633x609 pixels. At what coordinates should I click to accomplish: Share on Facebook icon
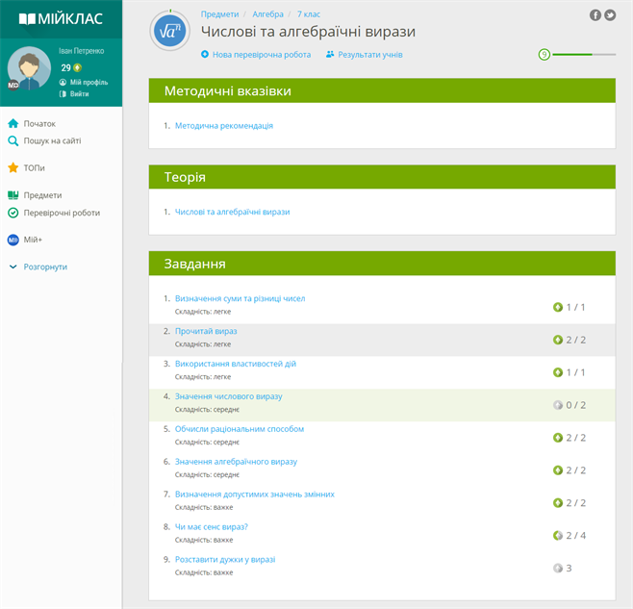(595, 15)
